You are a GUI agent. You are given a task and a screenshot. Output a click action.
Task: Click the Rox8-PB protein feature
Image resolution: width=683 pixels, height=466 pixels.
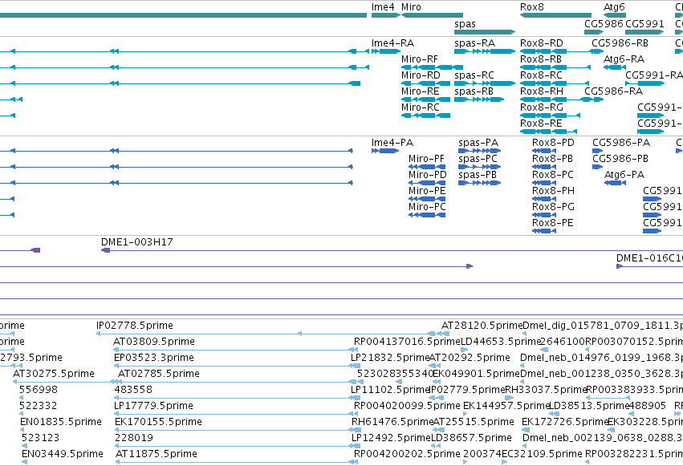tap(544, 167)
